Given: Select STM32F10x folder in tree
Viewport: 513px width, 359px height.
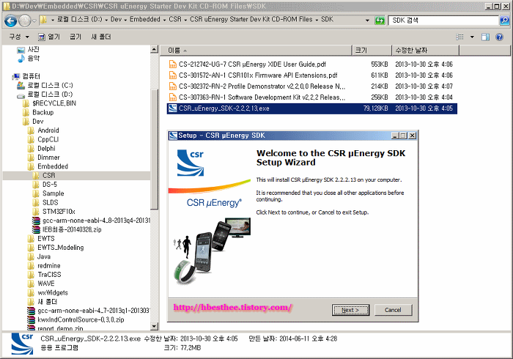Looking at the screenshot, I should [x=59, y=212].
